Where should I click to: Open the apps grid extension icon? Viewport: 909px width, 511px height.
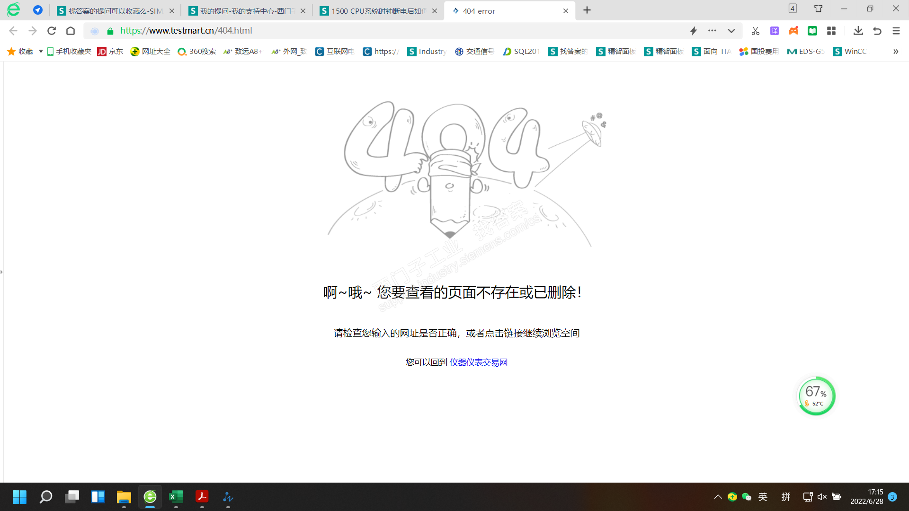(831, 31)
